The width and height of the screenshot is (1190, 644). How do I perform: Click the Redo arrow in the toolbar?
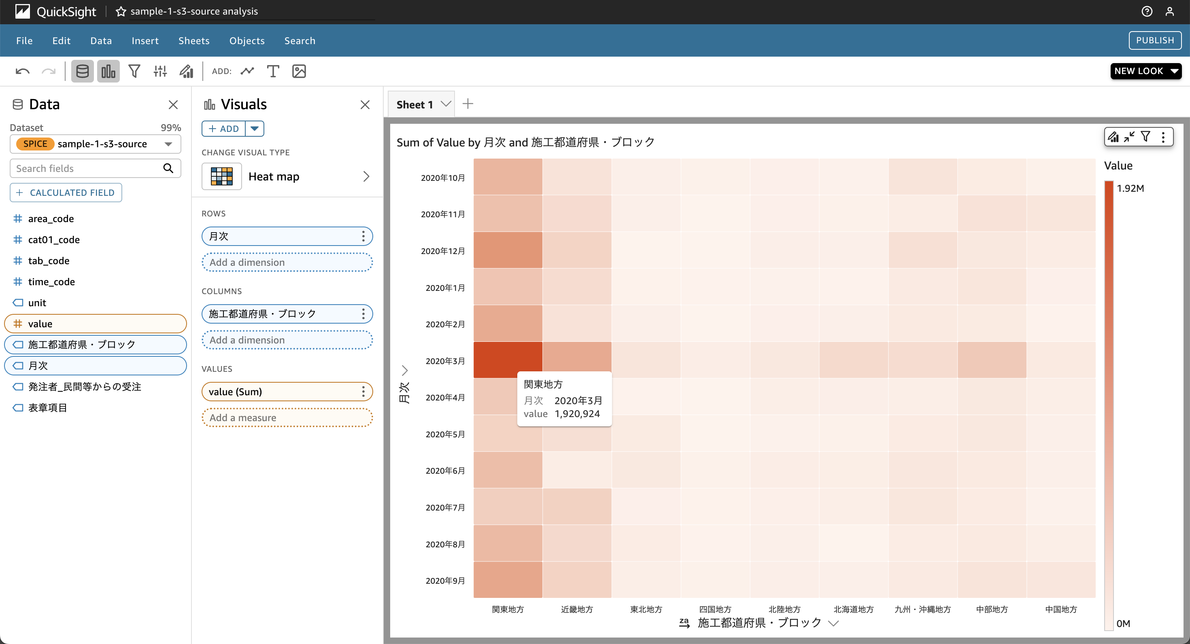pos(49,71)
